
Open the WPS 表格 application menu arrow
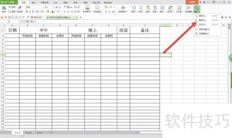click(x=16, y=2)
